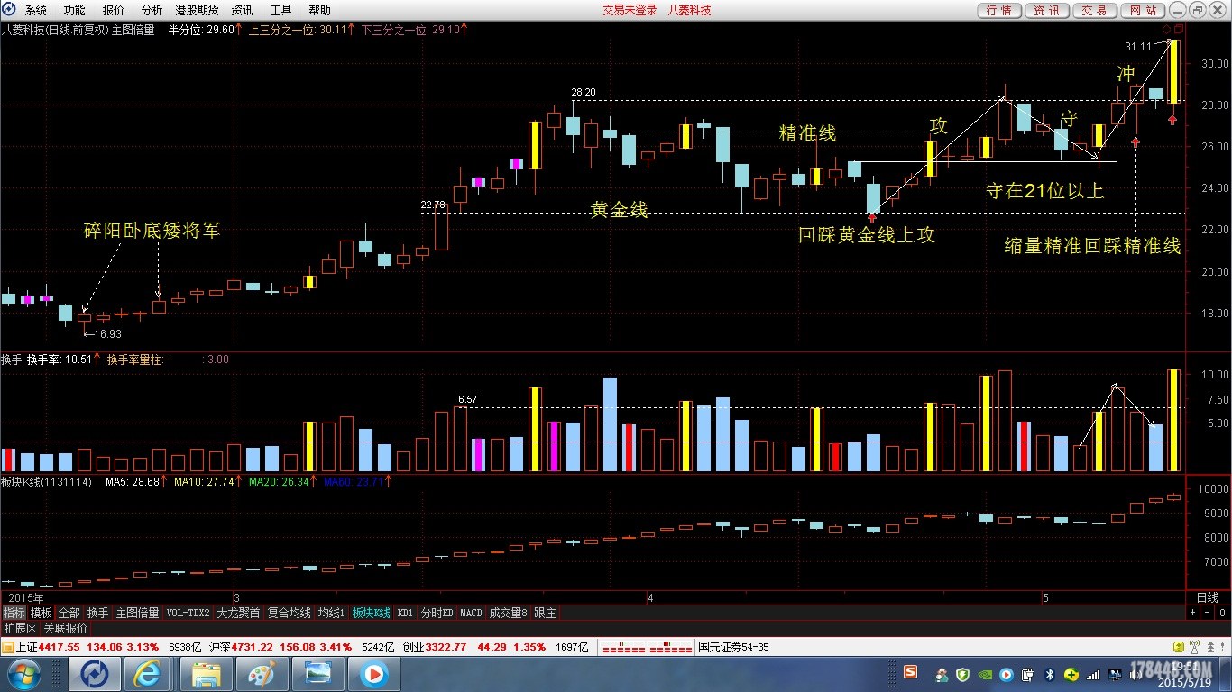Select the 均线1 indicator tab
1232x692 pixels.
[332, 613]
